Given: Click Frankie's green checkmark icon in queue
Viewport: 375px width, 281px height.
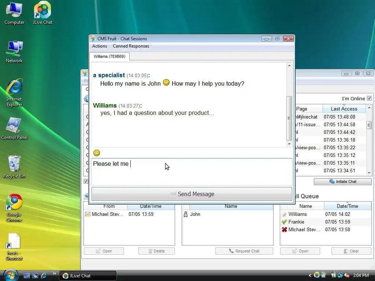Looking at the screenshot, I should 284,222.
